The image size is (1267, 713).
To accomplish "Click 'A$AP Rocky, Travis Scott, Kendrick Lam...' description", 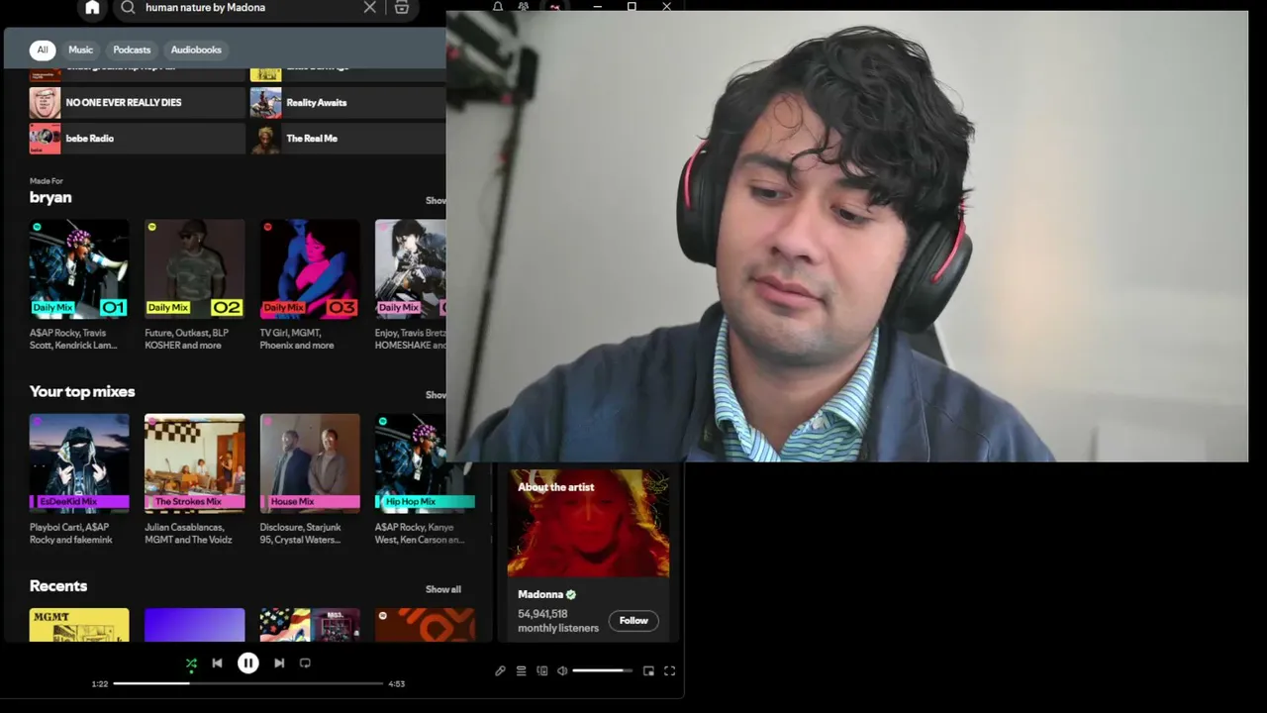I will tap(73, 339).
